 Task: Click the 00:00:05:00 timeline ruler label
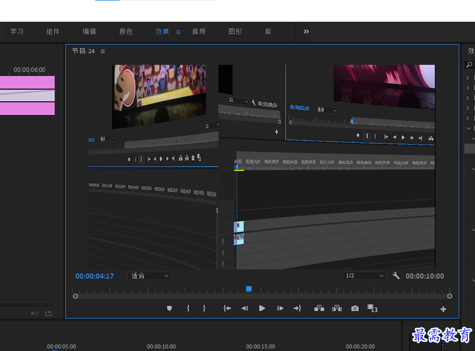coord(61,346)
